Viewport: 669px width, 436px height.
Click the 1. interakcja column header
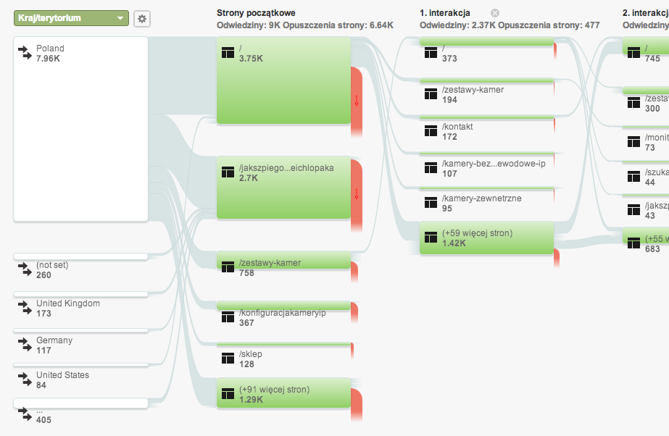445,13
